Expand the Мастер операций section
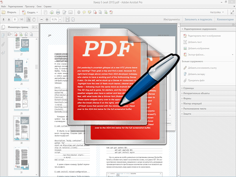This screenshot has height=177, width=236. (208, 103)
